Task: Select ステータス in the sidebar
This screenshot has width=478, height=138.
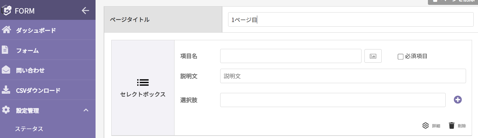Action: coord(29,129)
